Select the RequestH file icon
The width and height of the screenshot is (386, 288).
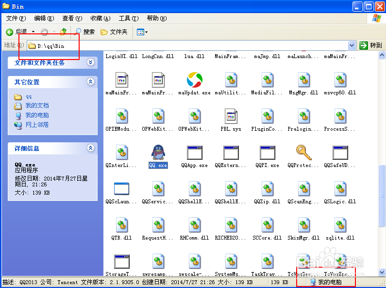coord(158,225)
